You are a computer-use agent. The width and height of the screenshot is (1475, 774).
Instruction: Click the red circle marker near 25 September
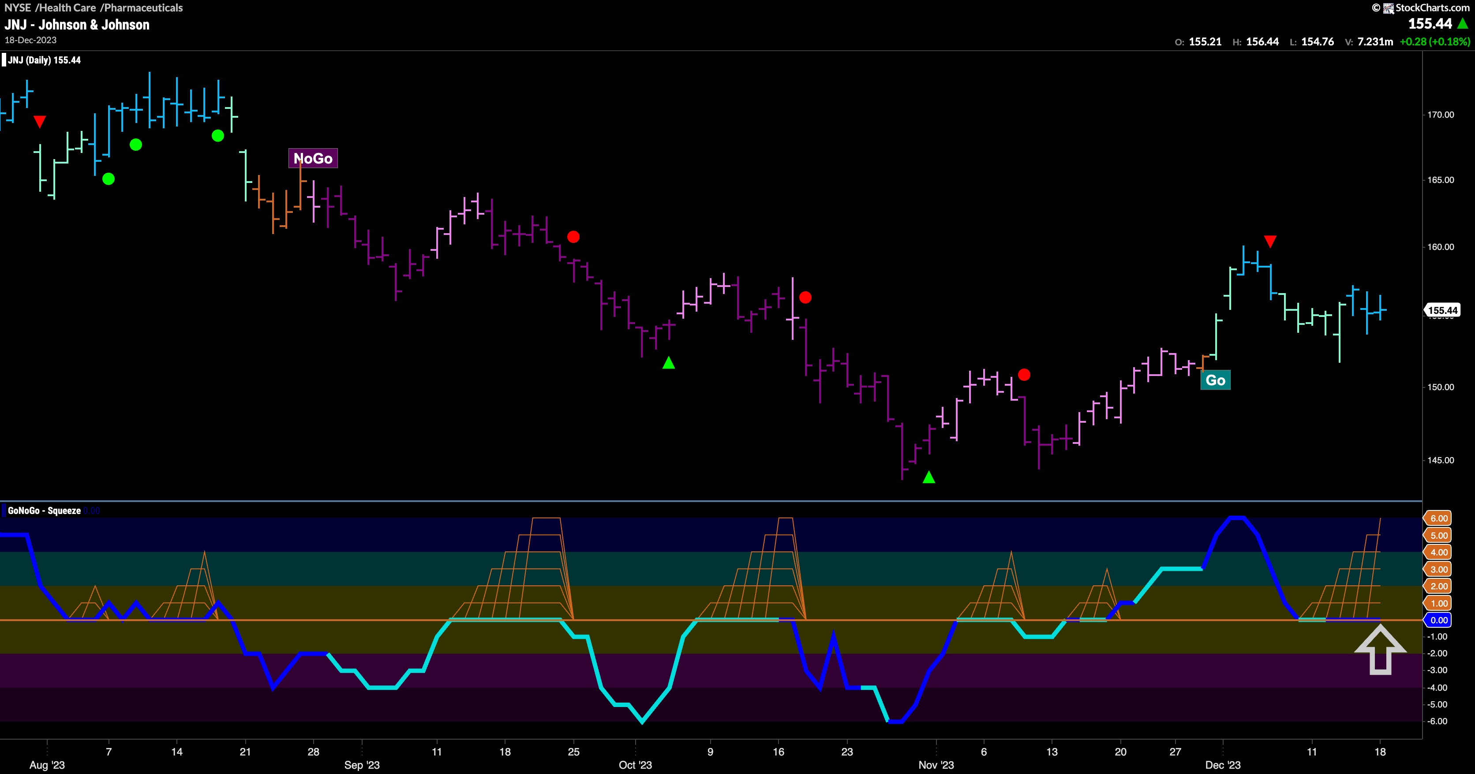click(573, 237)
